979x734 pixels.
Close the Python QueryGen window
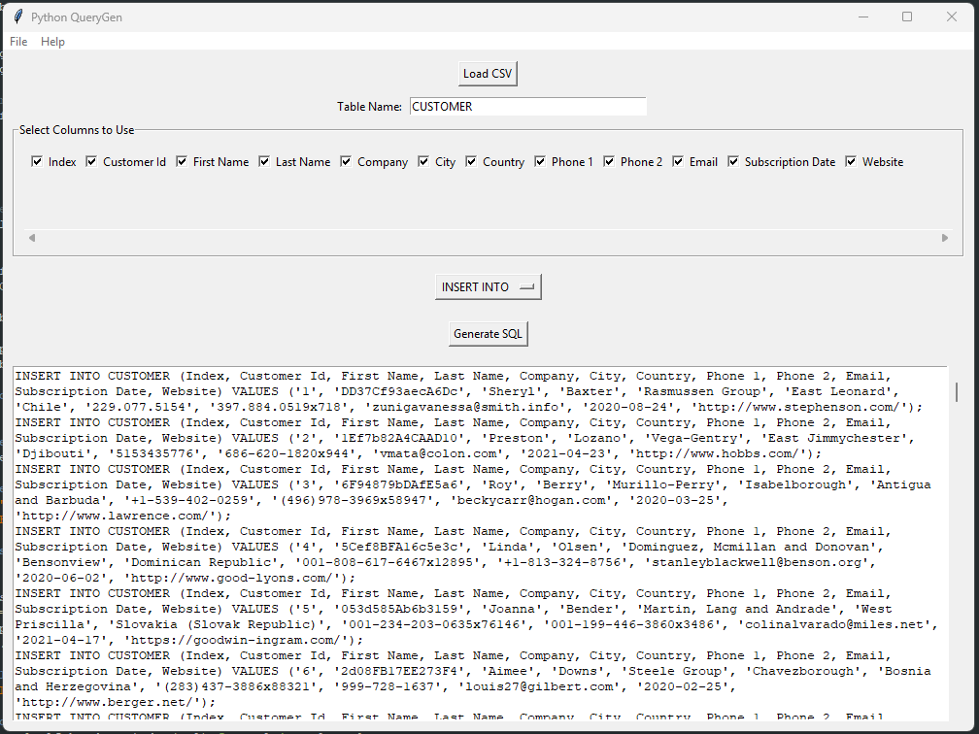coord(952,17)
